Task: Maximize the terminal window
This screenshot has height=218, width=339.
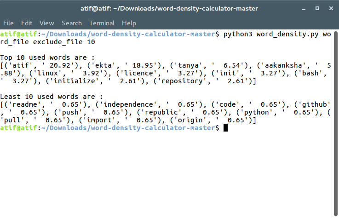Action: (317, 8)
